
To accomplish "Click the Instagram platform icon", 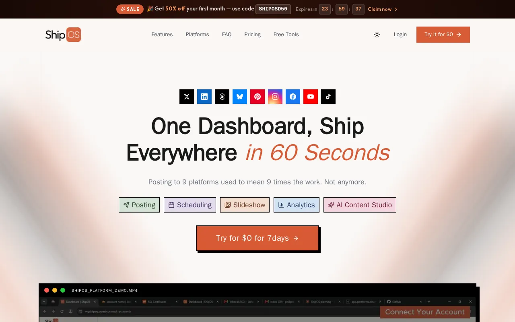I will click(x=275, y=97).
